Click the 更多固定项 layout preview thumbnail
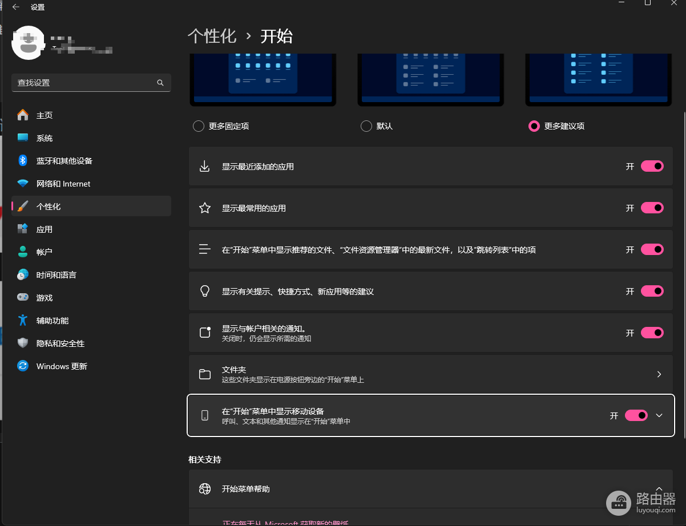This screenshot has width=686, height=526. 263,80
